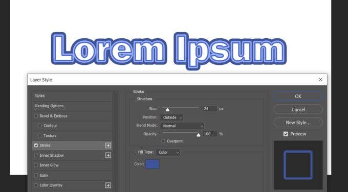Enable the Color Overlay checkbox
348x192 pixels.
click(36, 185)
